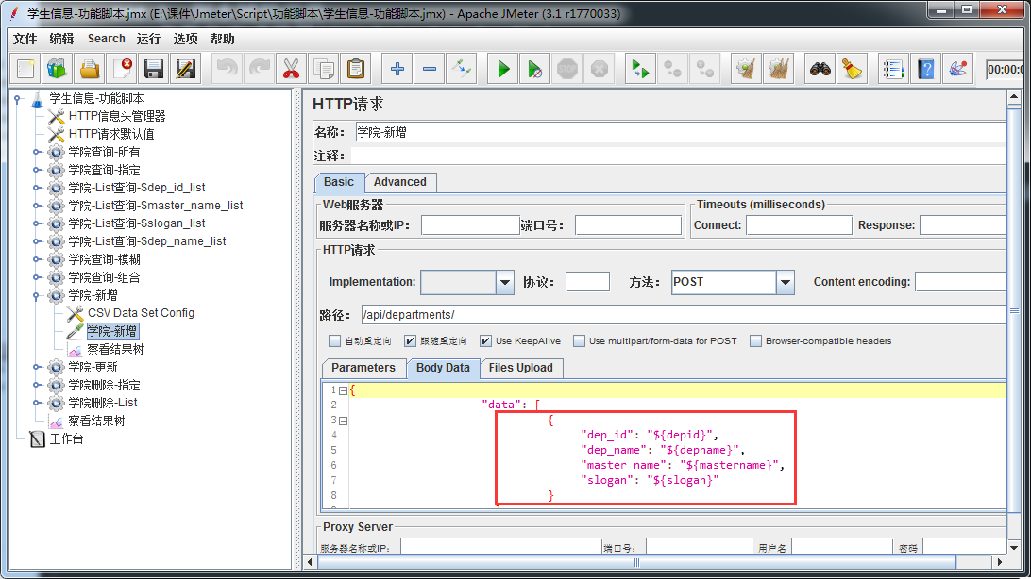The image size is (1031, 579).
Task: Select 工作台 in the tree
Action: [66, 438]
